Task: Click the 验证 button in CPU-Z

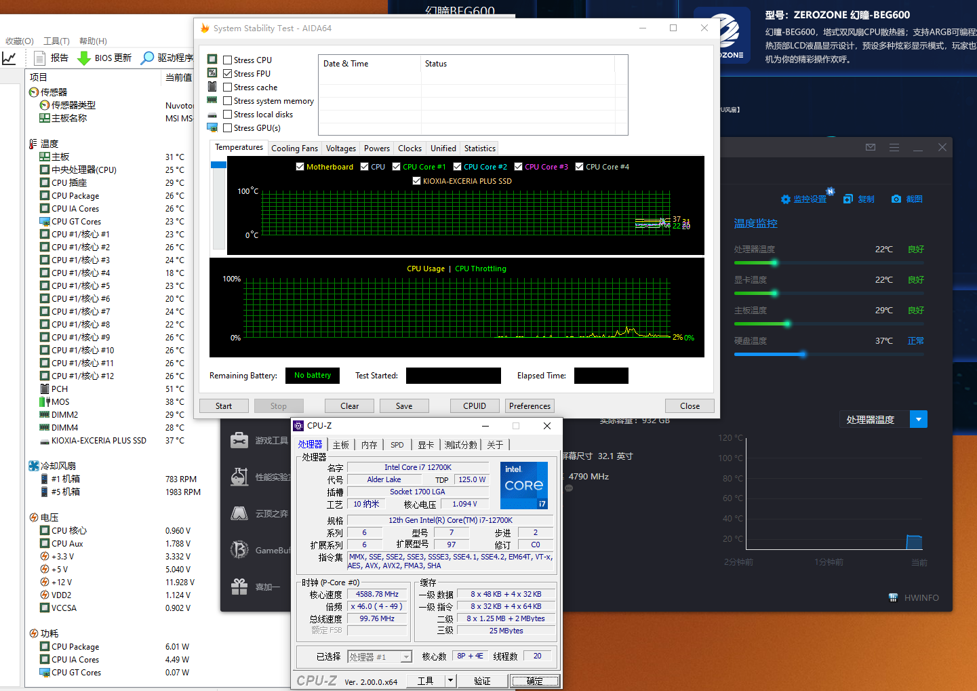Action: pos(482,681)
